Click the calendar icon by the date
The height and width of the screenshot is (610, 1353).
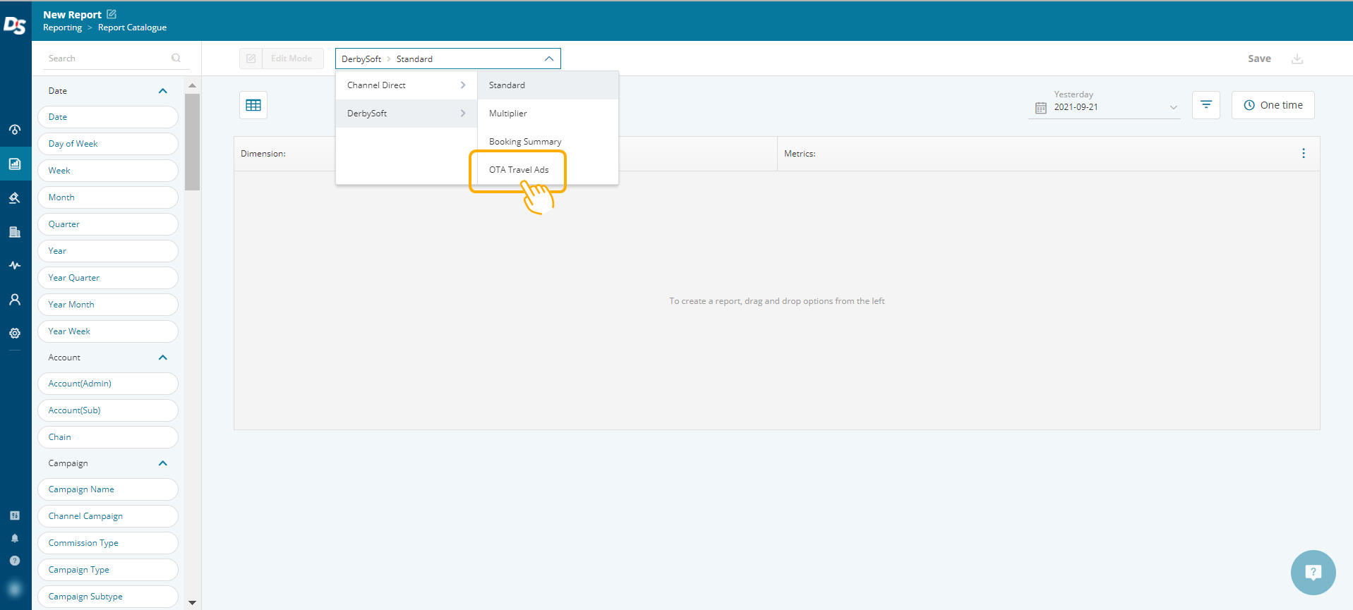click(1041, 108)
